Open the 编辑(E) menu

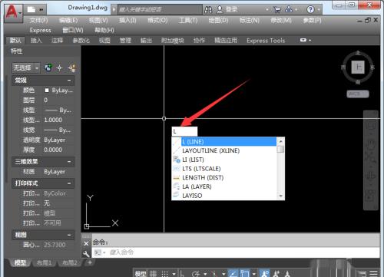[x=68, y=20]
